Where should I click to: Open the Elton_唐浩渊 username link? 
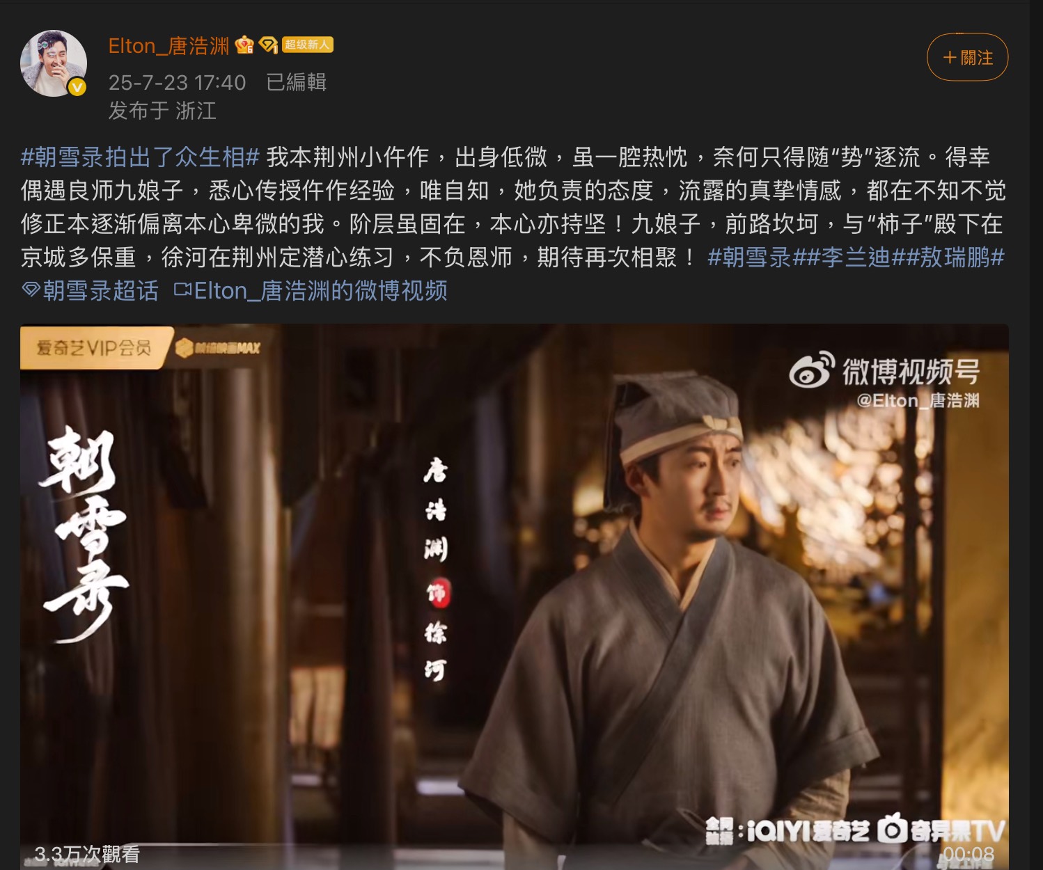(x=168, y=46)
